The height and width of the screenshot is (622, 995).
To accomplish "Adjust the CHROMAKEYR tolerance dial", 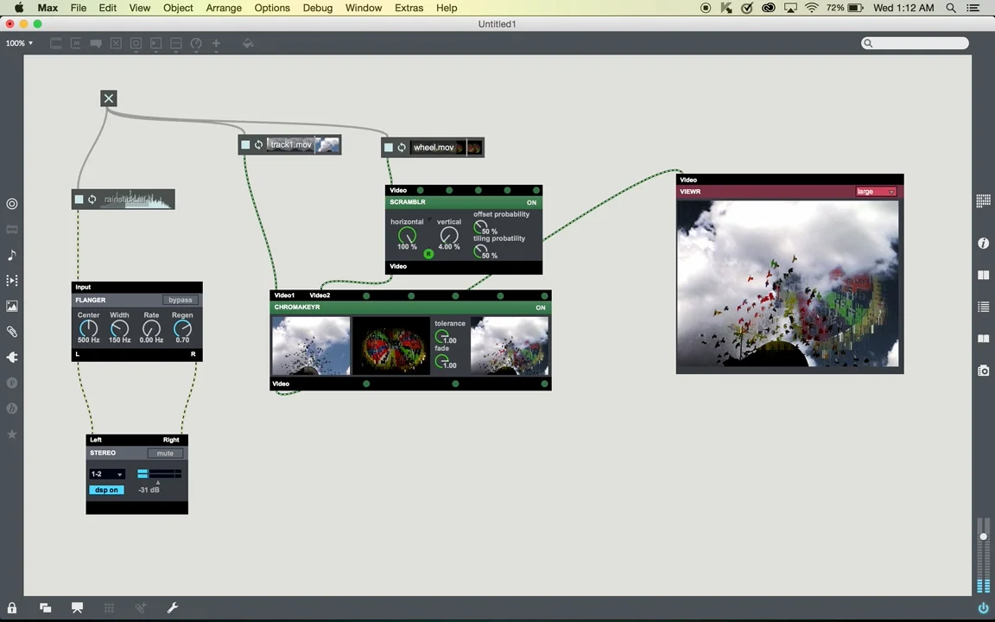I will coord(440,336).
